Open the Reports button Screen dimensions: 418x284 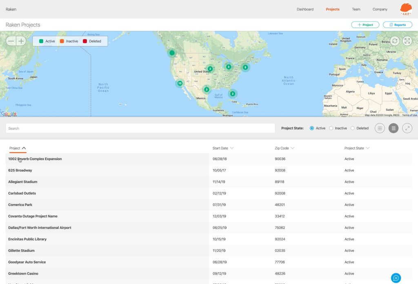point(398,25)
